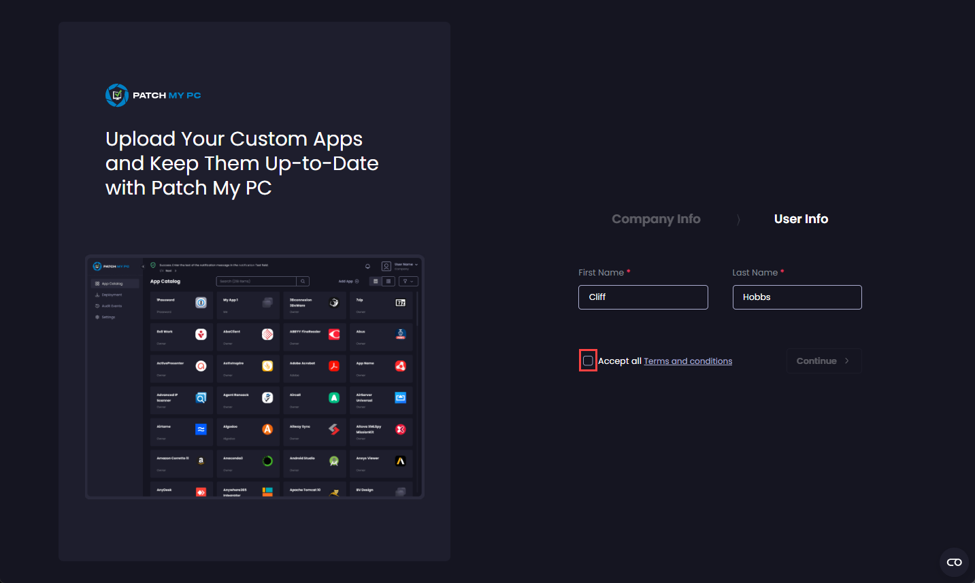975x583 pixels.
Task: Open the filter dropdown in App Catalog
Action: click(408, 281)
